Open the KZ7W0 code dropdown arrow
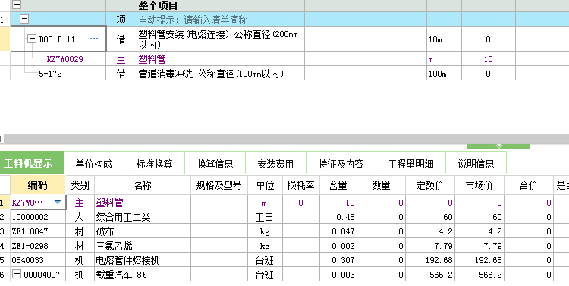Screen dimensions: 569x286 (58, 203)
